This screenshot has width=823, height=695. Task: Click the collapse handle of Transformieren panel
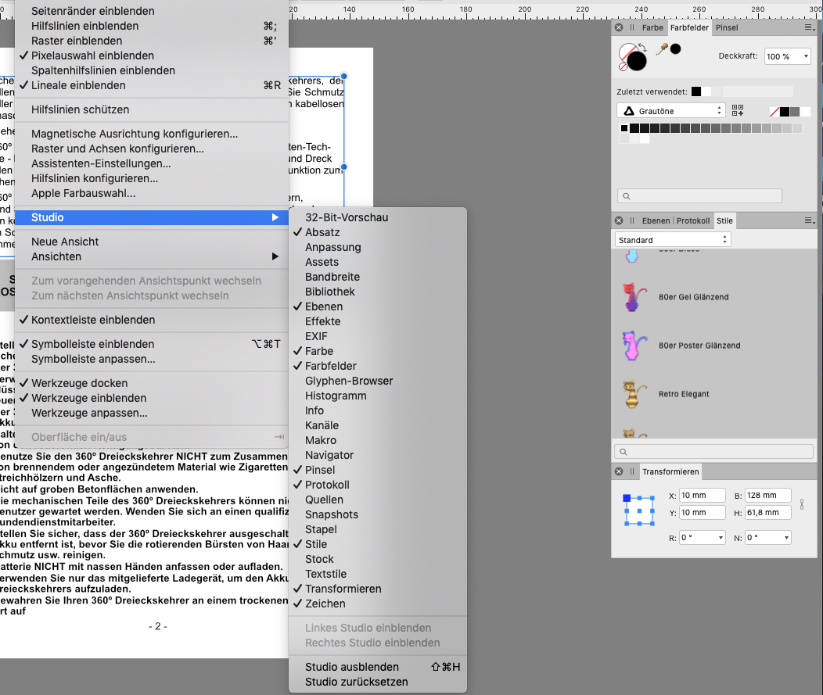pos(632,471)
